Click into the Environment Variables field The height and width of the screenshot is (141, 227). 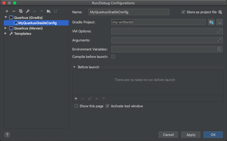[x=167, y=49]
